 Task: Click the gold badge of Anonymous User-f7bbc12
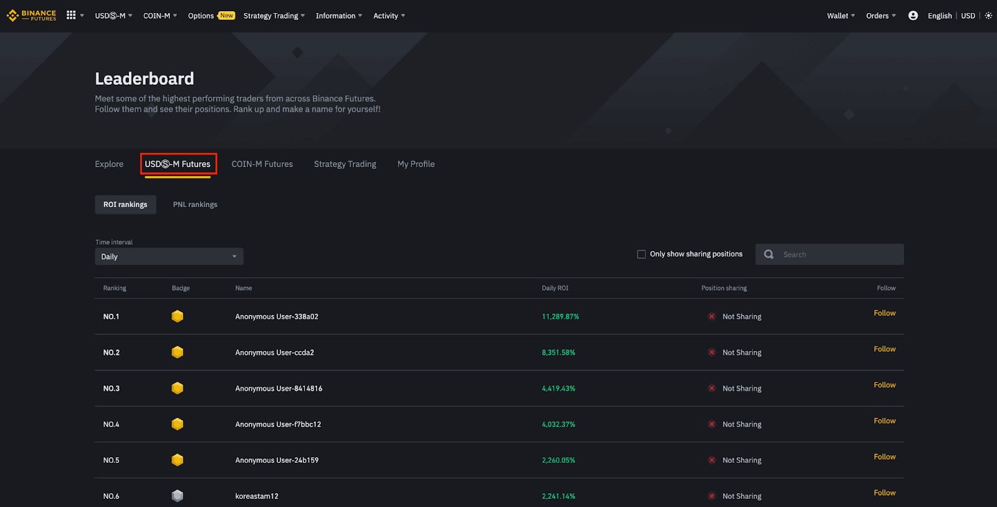point(178,424)
